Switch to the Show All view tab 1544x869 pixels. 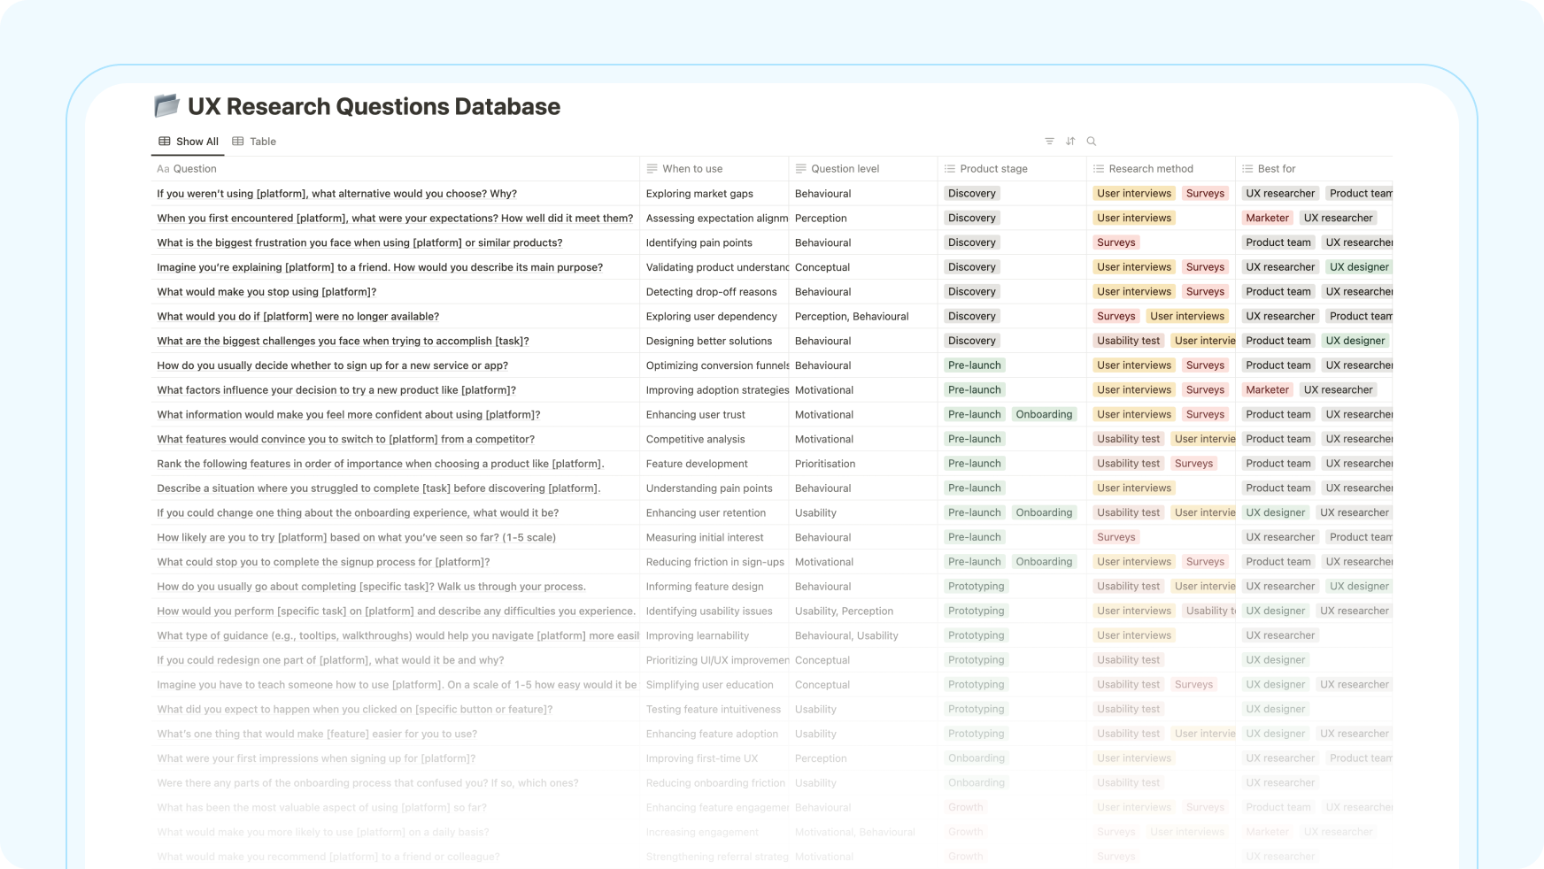(x=189, y=142)
